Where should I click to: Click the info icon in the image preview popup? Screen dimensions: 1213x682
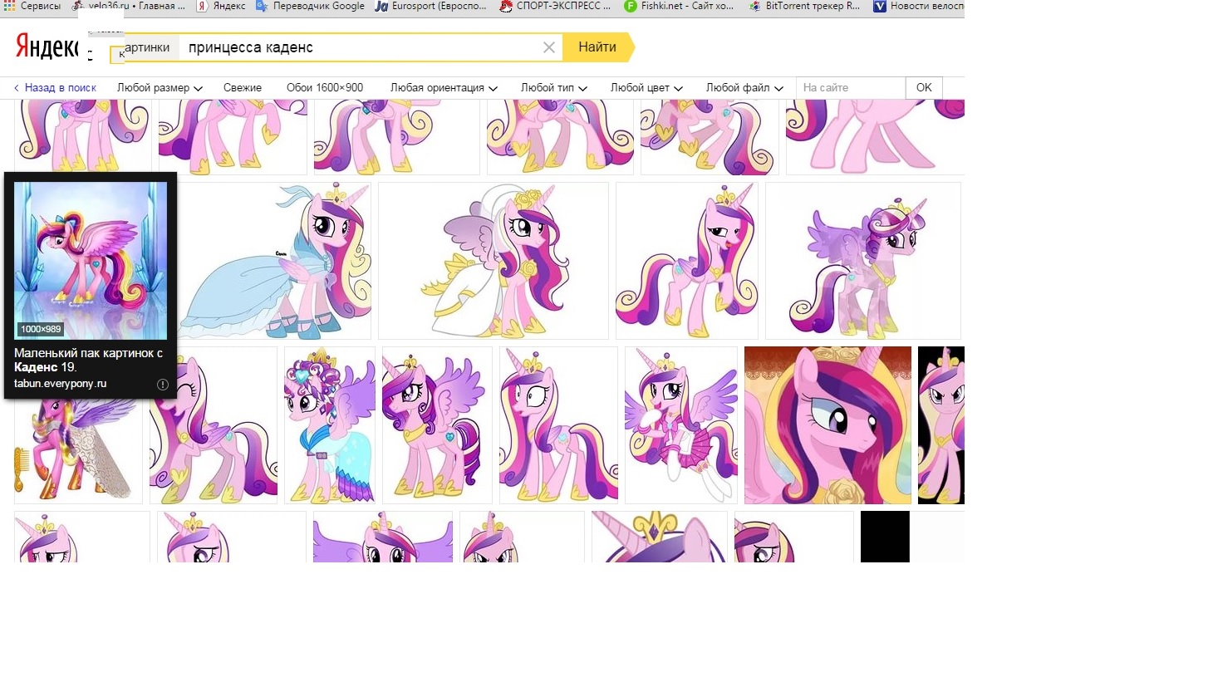click(163, 384)
